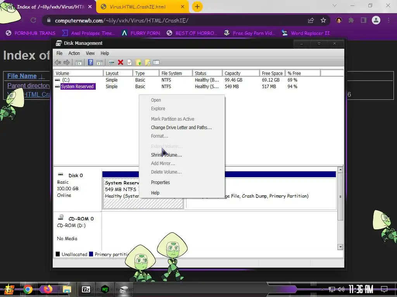Screen dimensions: 397x297
Task: Click the Forward arrow in Disk Management toolbar
Action: pos(67,62)
